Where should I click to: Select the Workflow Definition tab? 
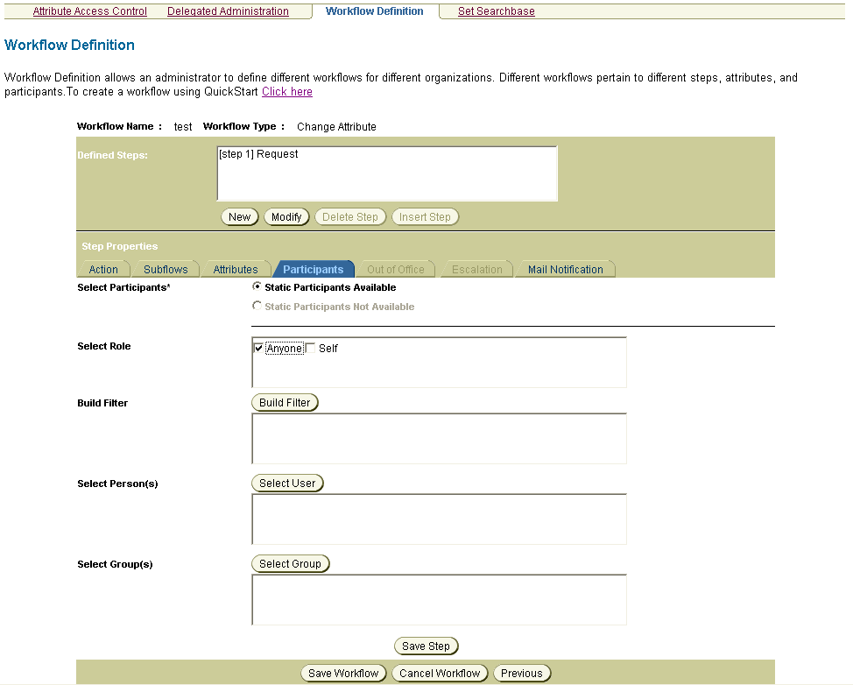pyautogui.click(x=374, y=11)
